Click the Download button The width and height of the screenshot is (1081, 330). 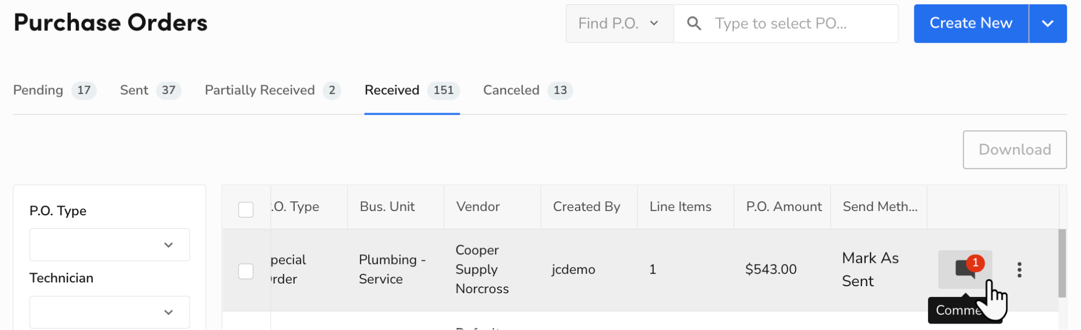click(x=1014, y=150)
